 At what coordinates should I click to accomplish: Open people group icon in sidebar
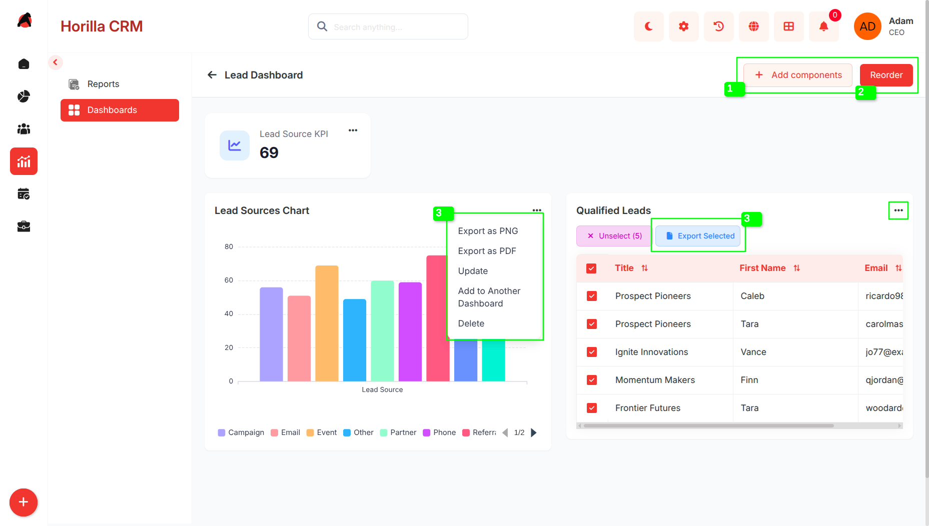(x=24, y=129)
